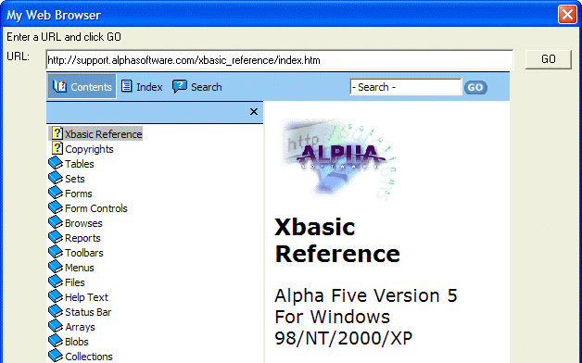The image size is (582, 363).
Task: Click the Xbasic Reference page heading
Action: (x=337, y=240)
